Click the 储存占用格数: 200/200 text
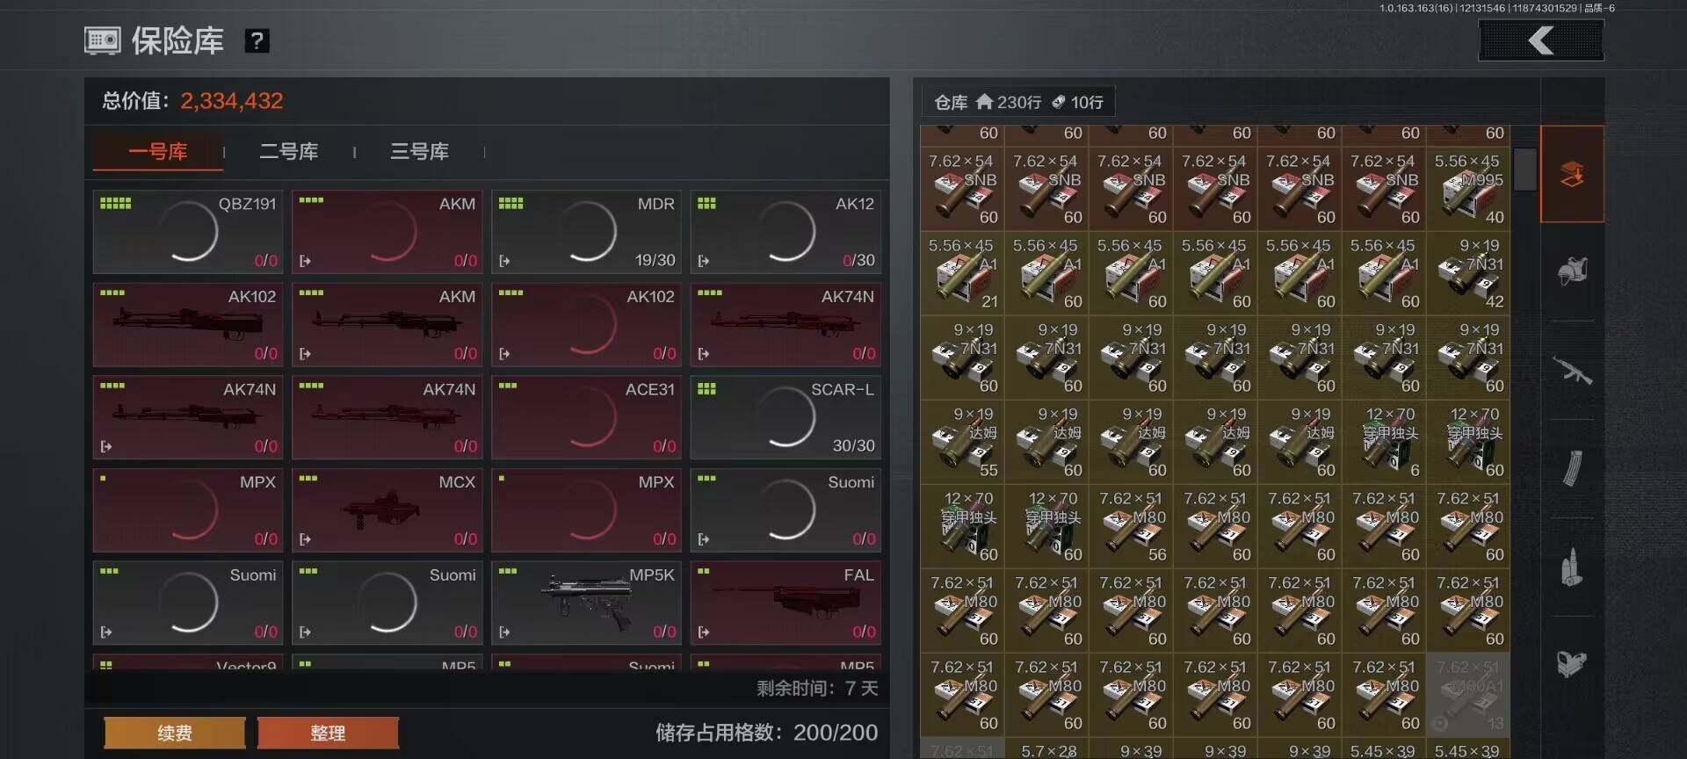 tap(767, 733)
